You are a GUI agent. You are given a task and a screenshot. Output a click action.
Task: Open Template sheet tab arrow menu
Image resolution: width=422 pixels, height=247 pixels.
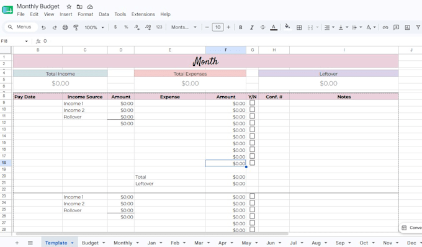(x=72, y=243)
